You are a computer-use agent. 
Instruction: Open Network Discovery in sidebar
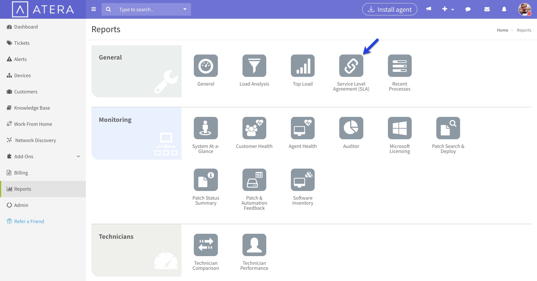[43, 140]
